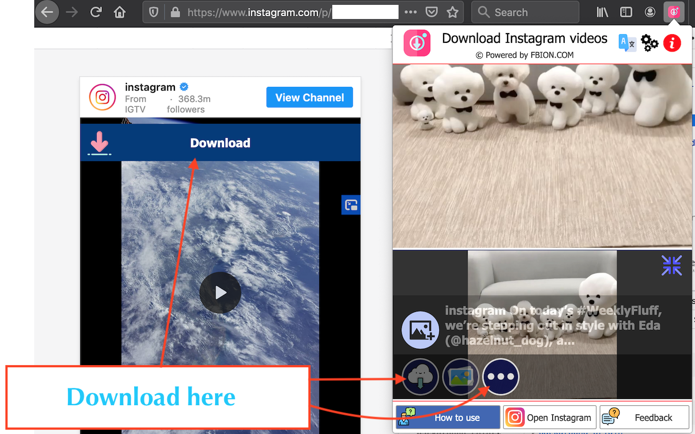Focus the browser Search box
Screen dimensions: 695x434
point(526,12)
